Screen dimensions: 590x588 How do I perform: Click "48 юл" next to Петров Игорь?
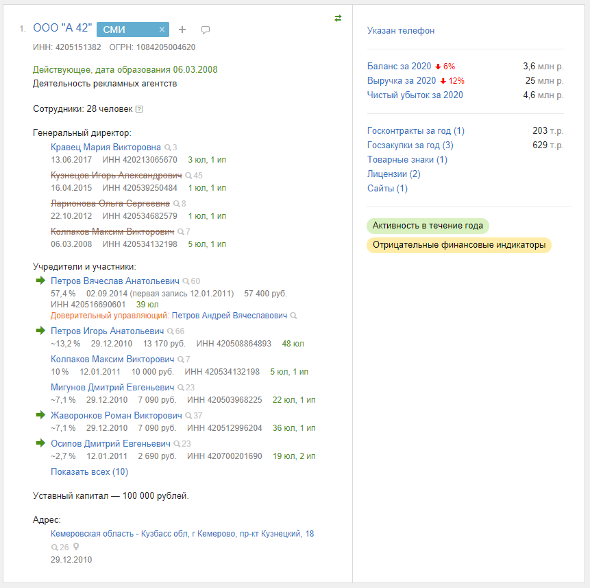tap(293, 344)
